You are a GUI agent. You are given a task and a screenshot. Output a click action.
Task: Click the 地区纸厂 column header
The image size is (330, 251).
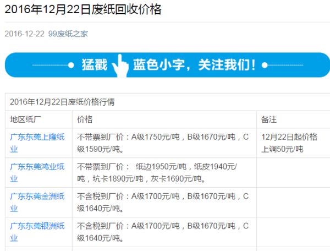coord(25,119)
